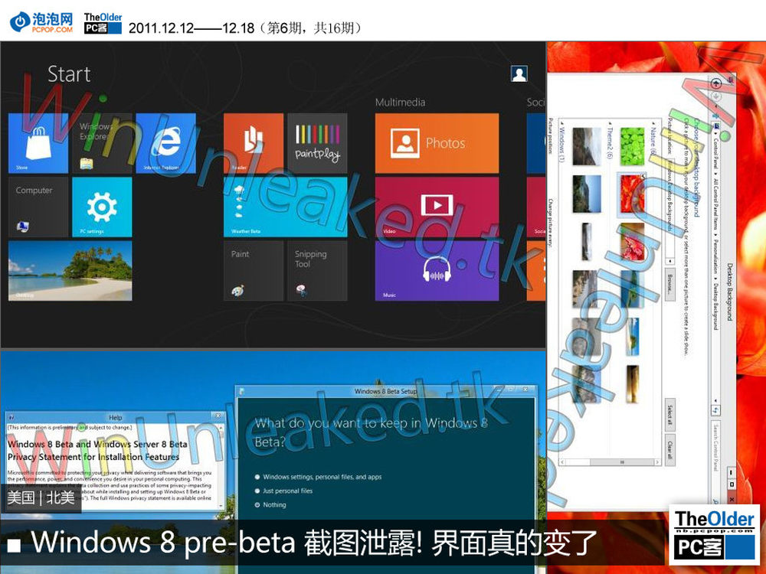Open the Snipping Tool tile
Viewport: 766px width, 574px height.
point(318,270)
